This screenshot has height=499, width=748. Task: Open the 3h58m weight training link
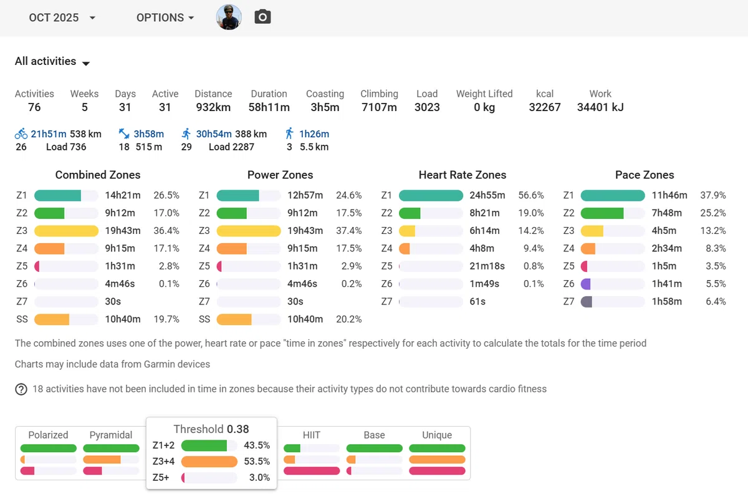(149, 133)
